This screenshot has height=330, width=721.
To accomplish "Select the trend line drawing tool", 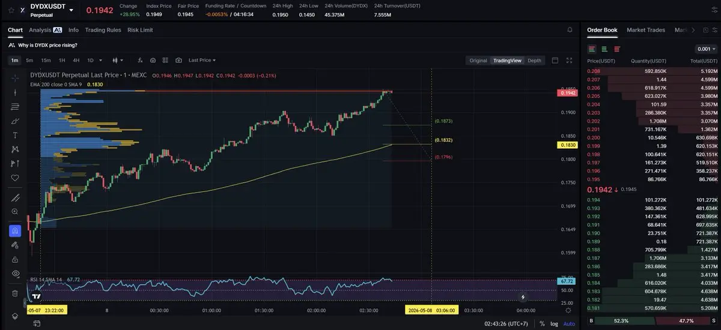I will 15,92.
